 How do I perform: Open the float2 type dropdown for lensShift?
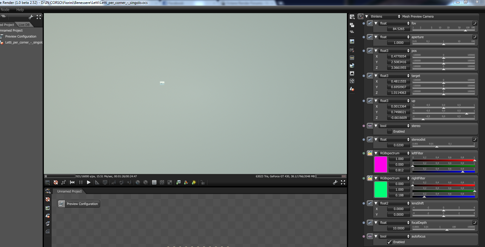(x=395, y=203)
